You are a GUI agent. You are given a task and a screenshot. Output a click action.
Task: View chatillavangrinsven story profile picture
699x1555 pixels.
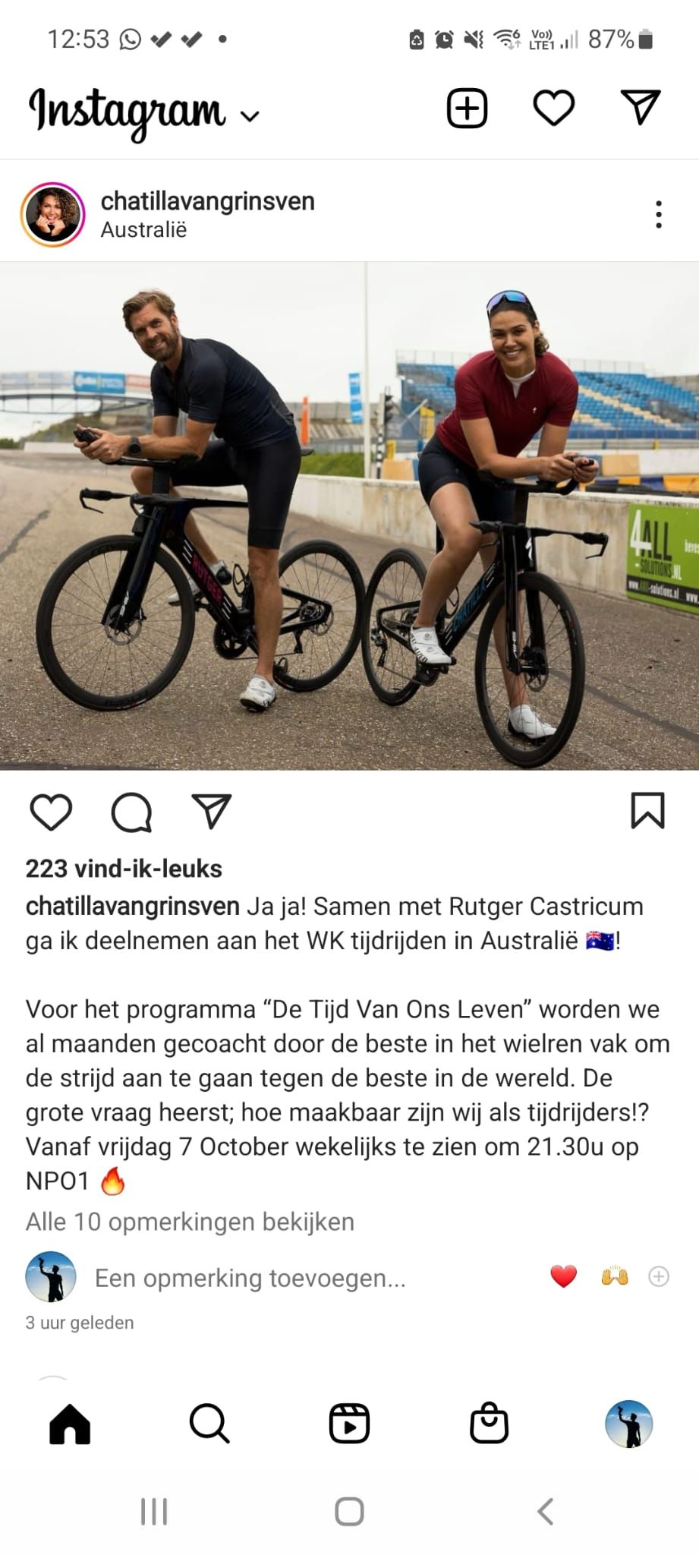52,215
